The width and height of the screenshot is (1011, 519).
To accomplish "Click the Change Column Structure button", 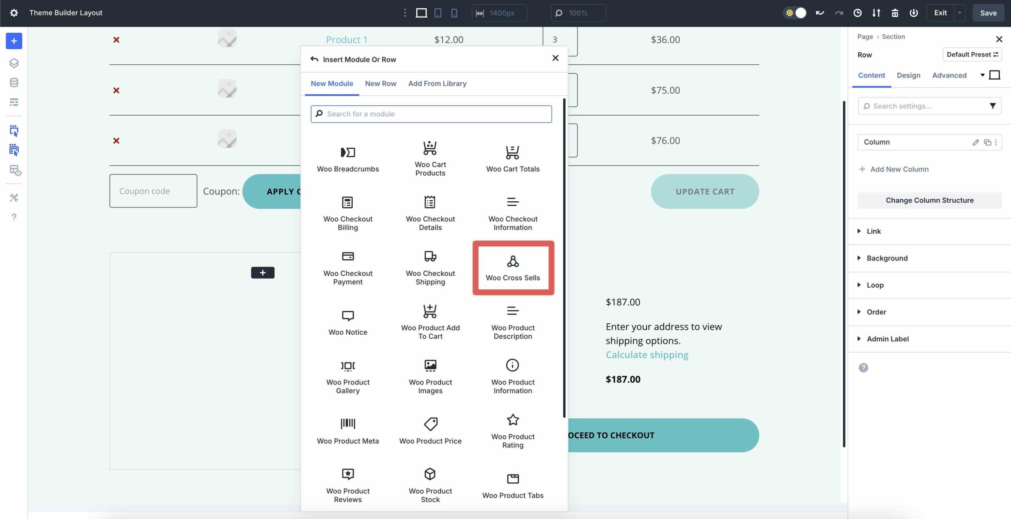I will tap(930, 200).
